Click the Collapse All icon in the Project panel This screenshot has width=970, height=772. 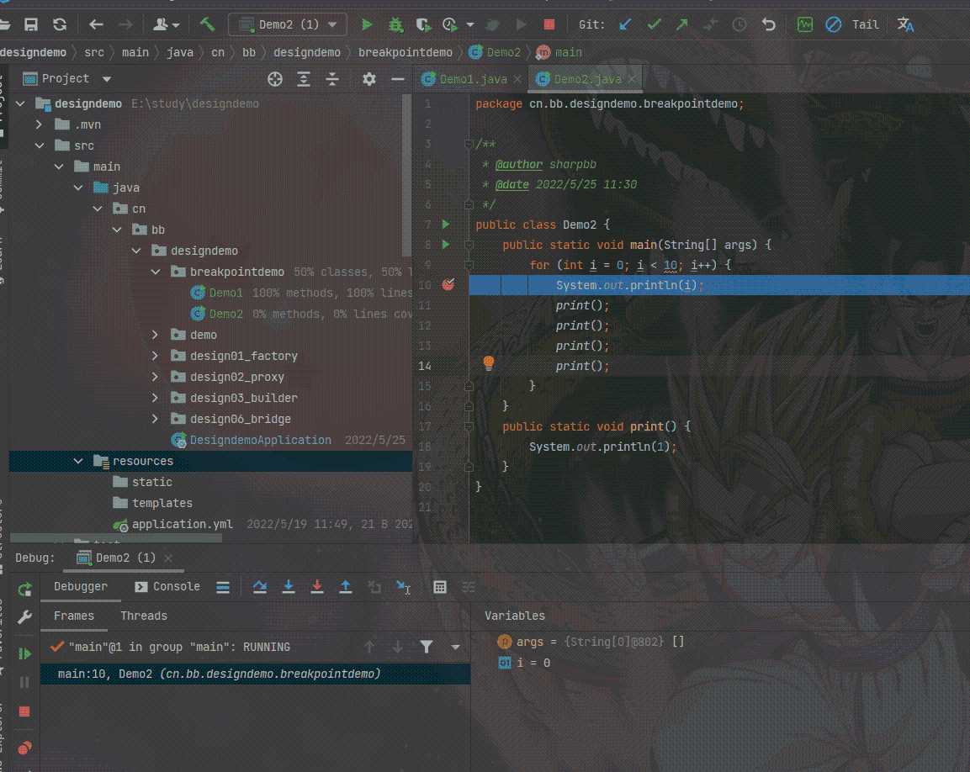[332, 78]
